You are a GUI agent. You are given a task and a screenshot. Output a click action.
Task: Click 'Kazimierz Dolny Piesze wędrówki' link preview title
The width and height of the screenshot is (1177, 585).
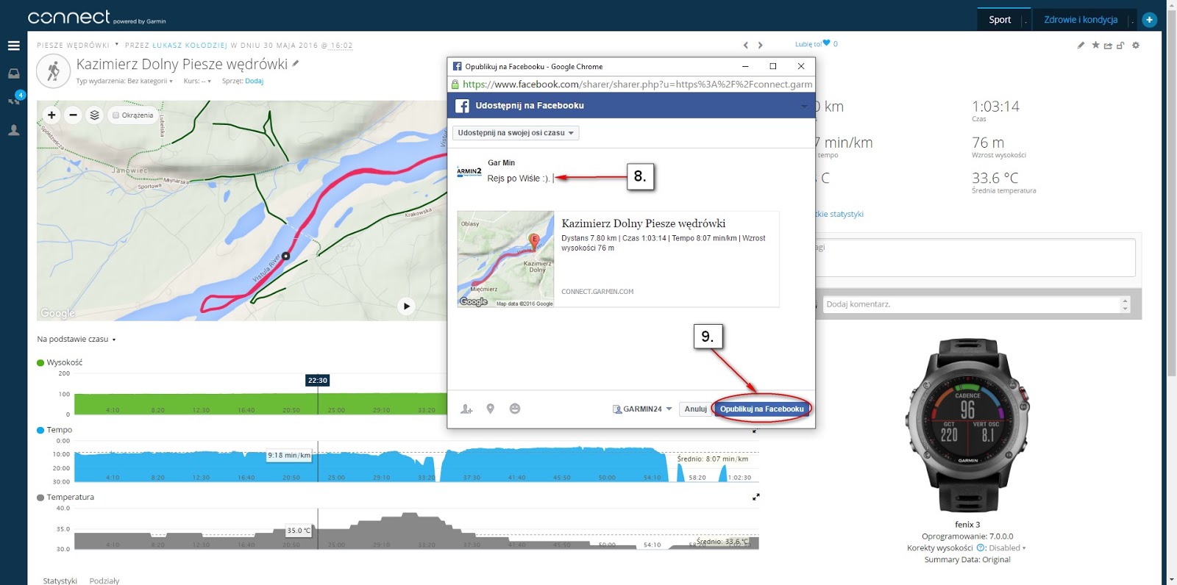tap(643, 223)
